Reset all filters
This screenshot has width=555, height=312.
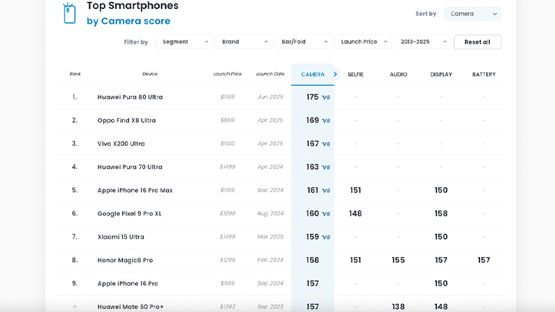coord(477,42)
